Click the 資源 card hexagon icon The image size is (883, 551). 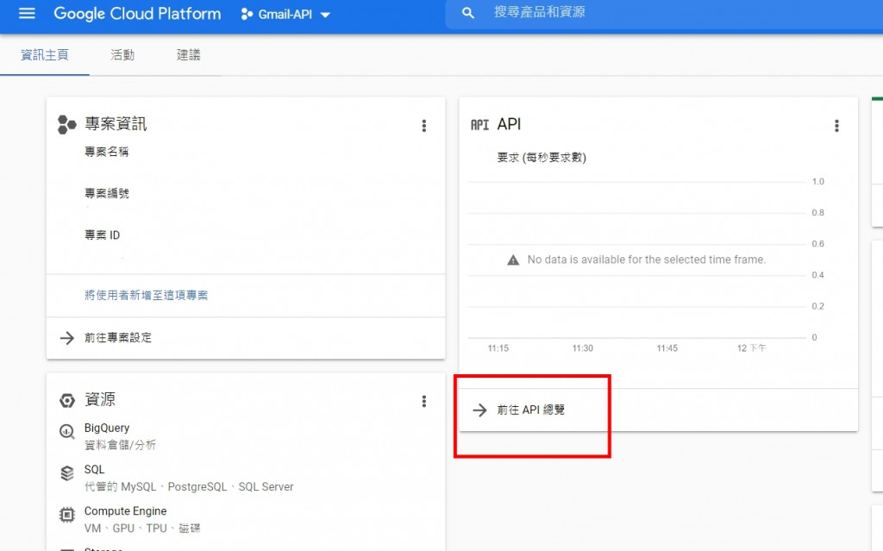[x=67, y=401]
